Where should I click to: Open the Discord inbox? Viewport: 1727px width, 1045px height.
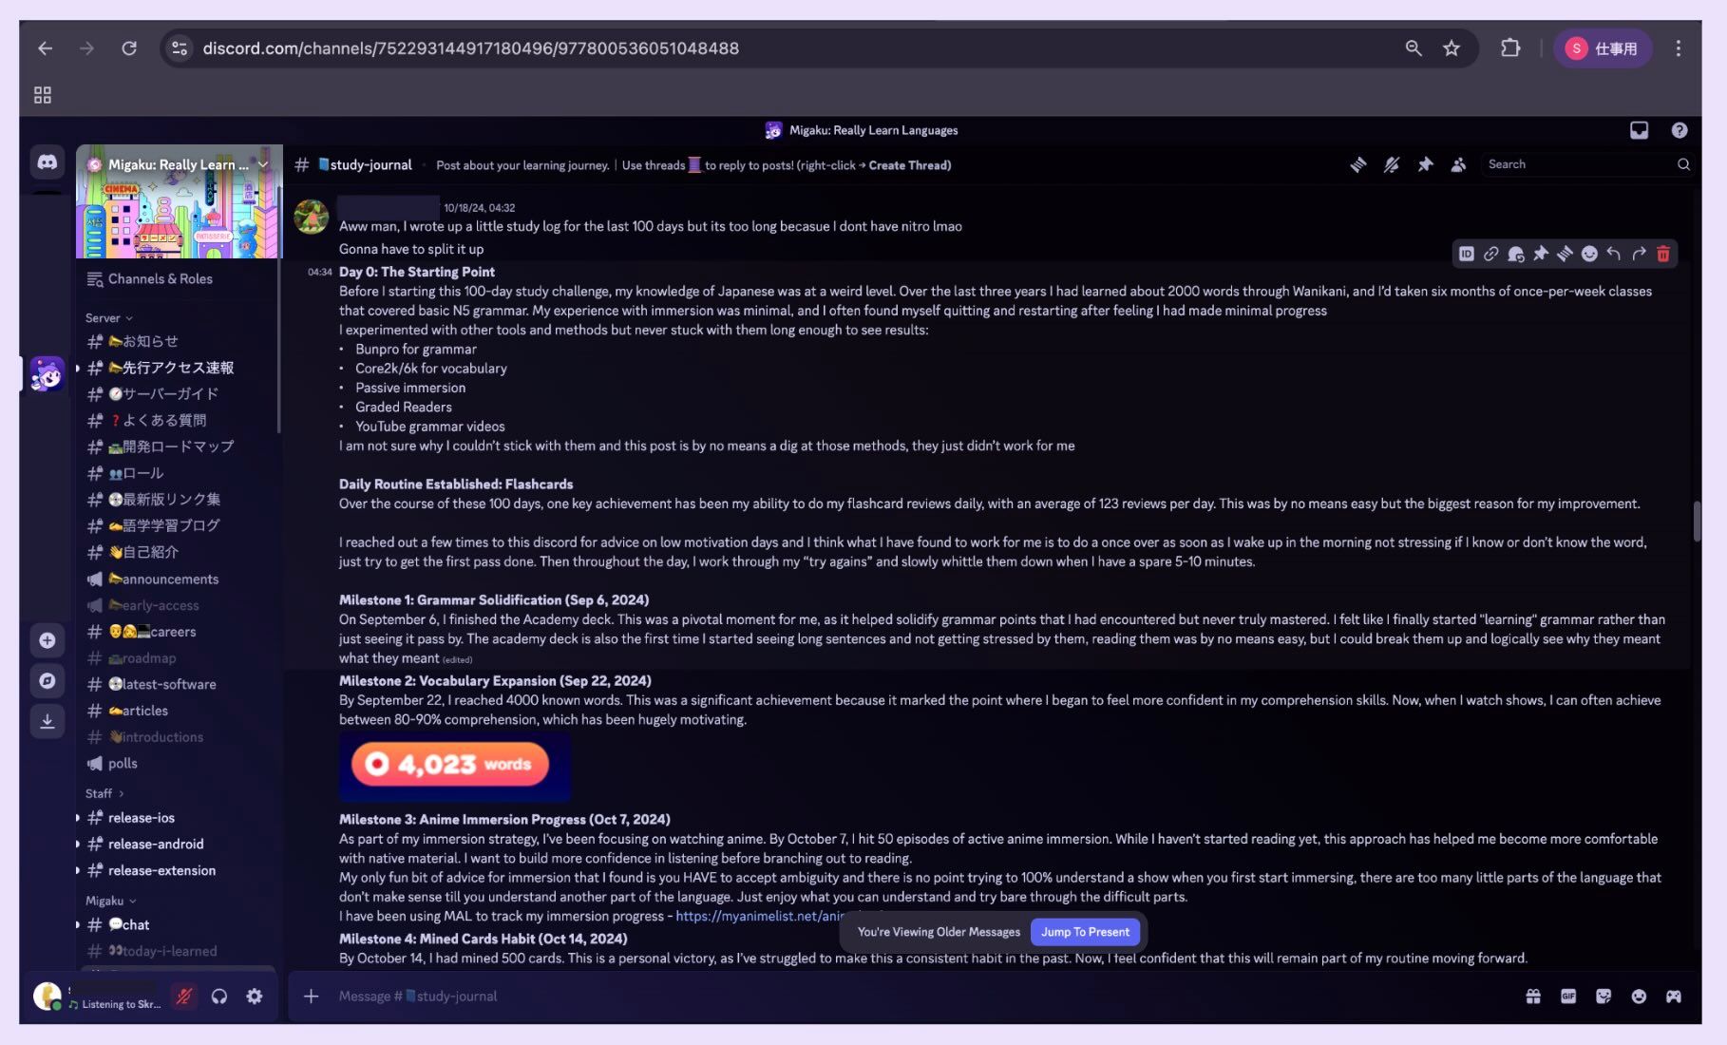(x=1639, y=130)
